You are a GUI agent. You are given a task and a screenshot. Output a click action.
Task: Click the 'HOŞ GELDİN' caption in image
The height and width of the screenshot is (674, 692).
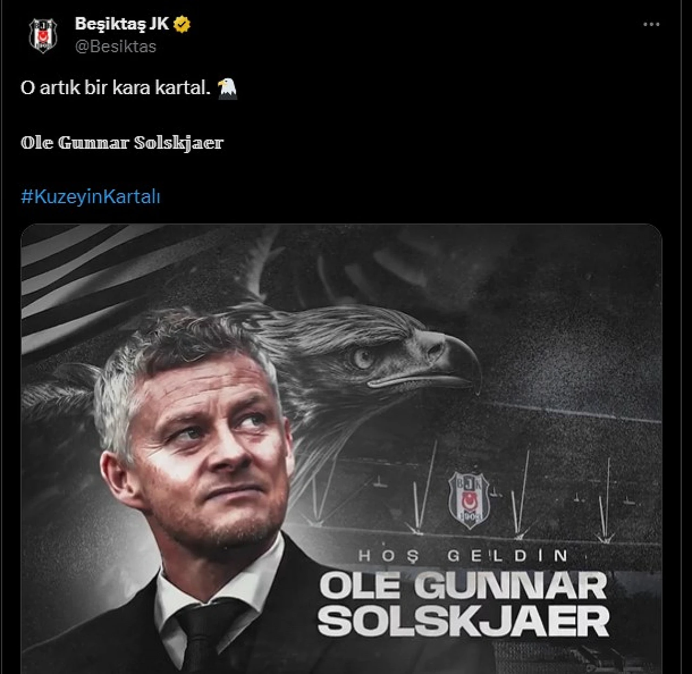463,555
